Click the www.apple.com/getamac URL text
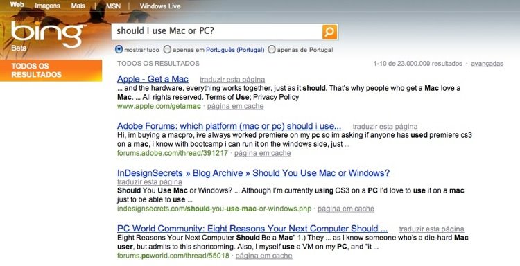 click(x=159, y=107)
